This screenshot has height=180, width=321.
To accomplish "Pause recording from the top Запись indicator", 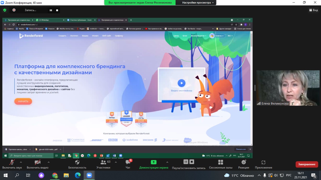I will pos(51,10).
